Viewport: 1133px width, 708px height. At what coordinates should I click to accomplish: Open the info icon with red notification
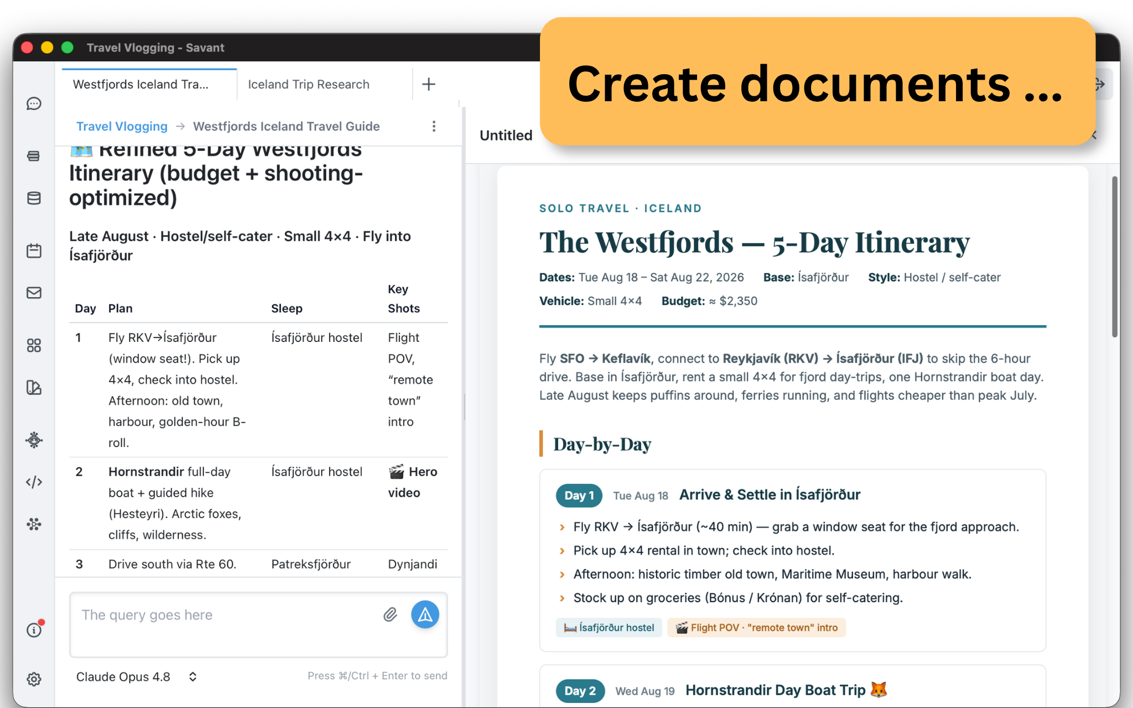35,629
